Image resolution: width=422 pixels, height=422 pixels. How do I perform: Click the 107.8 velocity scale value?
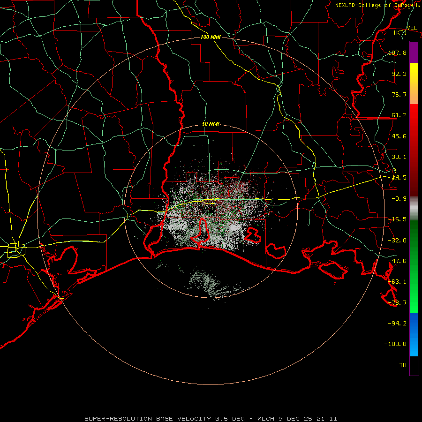[397, 53]
